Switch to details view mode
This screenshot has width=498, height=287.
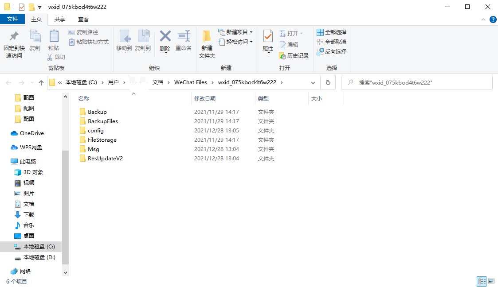click(x=481, y=281)
